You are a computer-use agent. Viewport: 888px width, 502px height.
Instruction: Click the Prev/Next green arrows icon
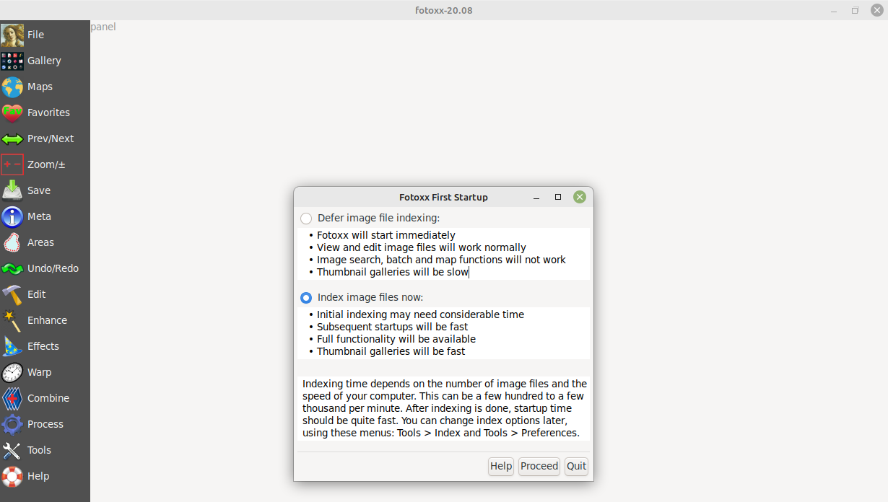point(12,138)
